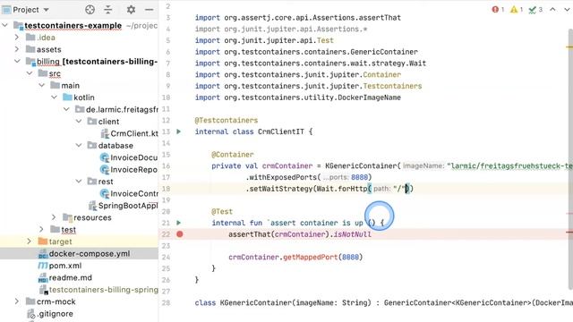
Task: Collapse the main folder
Action: click(42, 86)
